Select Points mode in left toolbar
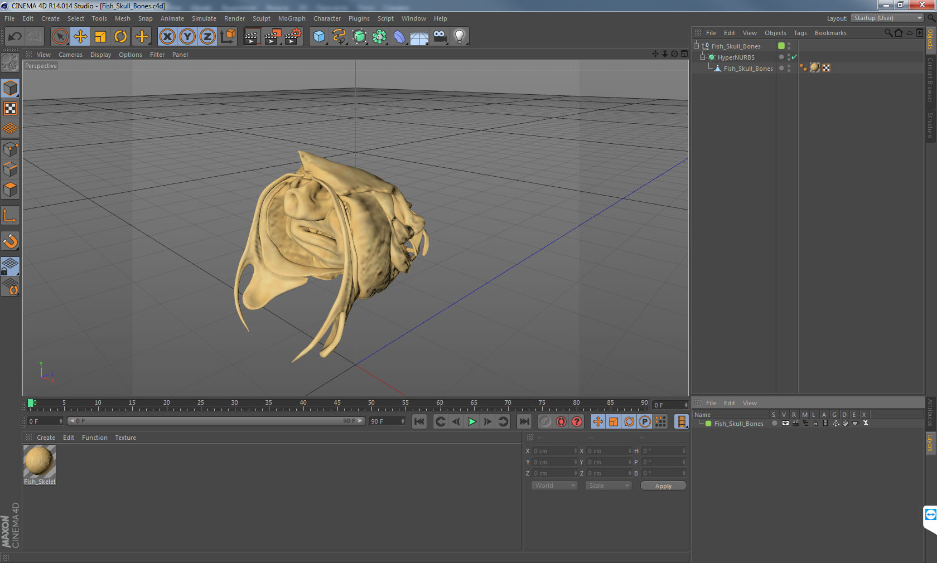The width and height of the screenshot is (937, 563). [10, 149]
